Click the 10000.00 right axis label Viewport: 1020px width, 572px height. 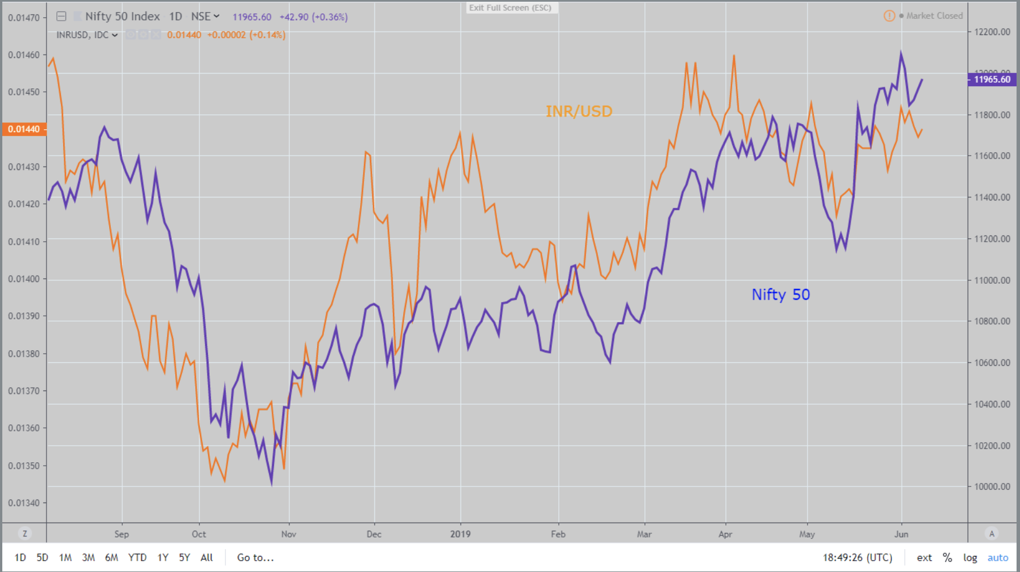tap(992, 487)
